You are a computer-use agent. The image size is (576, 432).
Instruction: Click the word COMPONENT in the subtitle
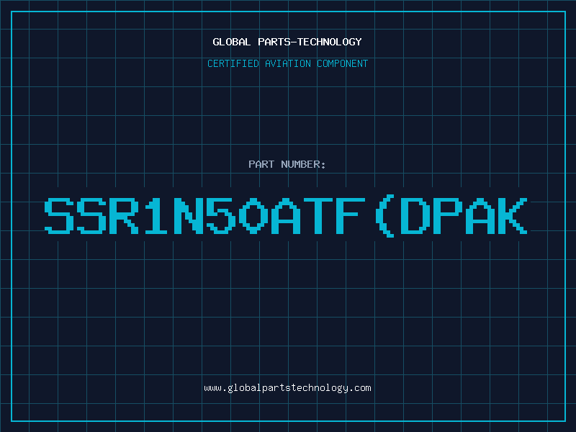(x=341, y=63)
